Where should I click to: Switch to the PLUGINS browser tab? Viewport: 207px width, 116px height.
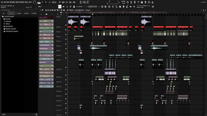point(19,13)
